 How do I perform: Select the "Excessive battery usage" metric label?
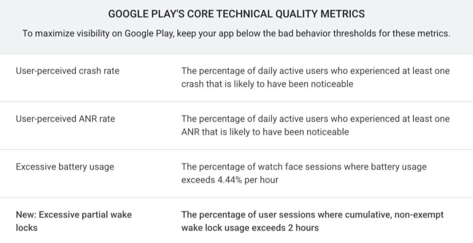pyautogui.click(x=65, y=167)
